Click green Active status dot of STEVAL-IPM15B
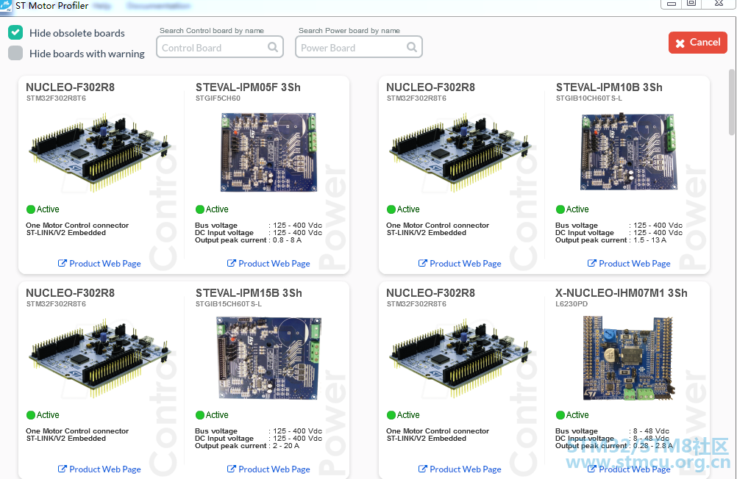The width and height of the screenshot is (737, 479). click(200, 415)
